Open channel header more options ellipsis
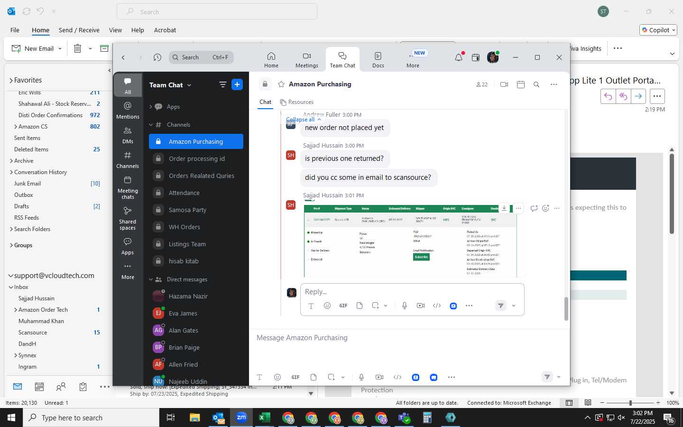The image size is (683, 427). pos(554,84)
